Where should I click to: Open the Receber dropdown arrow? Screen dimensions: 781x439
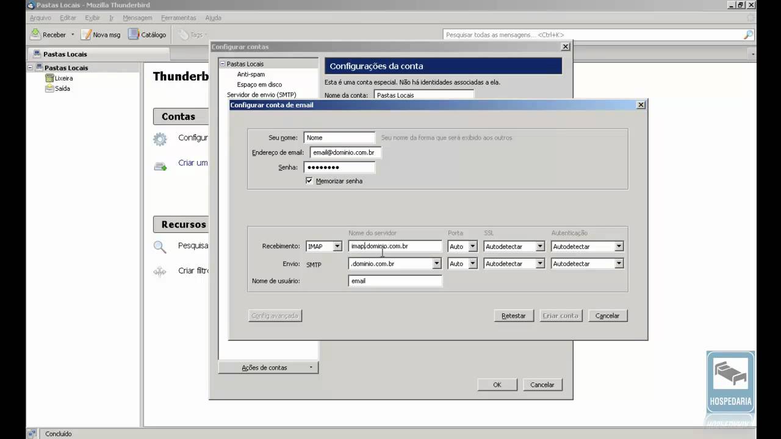click(x=73, y=35)
